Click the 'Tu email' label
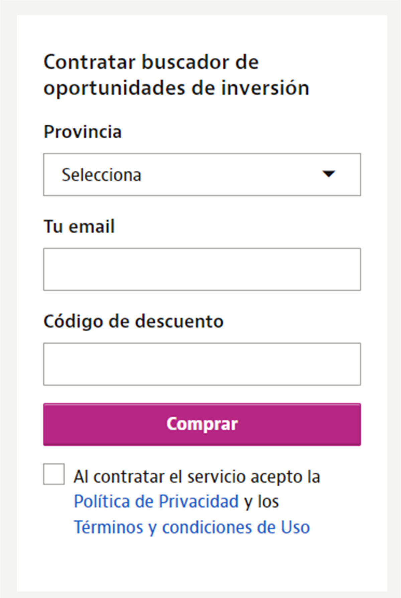This screenshot has width=401, height=598. point(79,227)
